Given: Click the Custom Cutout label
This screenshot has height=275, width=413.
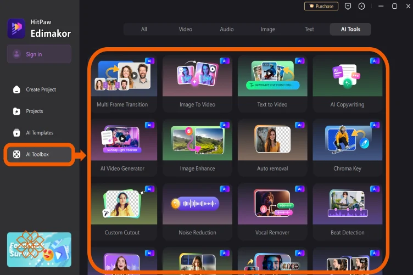Looking at the screenshot, I should (122, 232).
